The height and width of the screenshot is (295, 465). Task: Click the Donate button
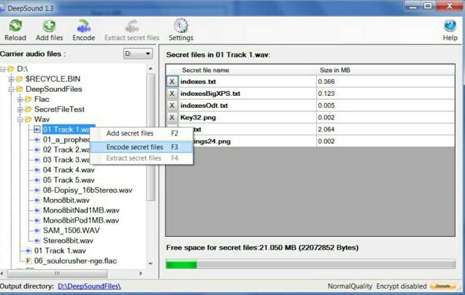[442, 286]
